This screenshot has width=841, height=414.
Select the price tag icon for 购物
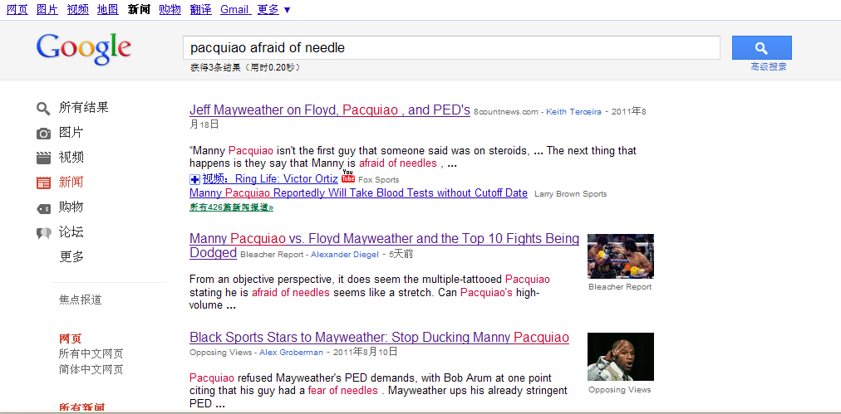click(x=43, y=208)
